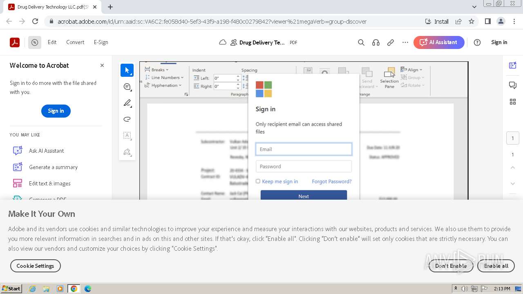The height and width of the screenshot is (294, 523).
Task: Open recent files tool icon
Action: point(35,42)
